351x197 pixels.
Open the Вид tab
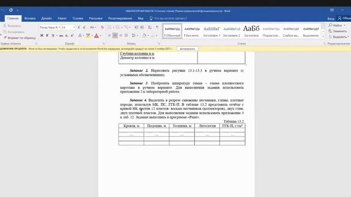pos(140,18)
